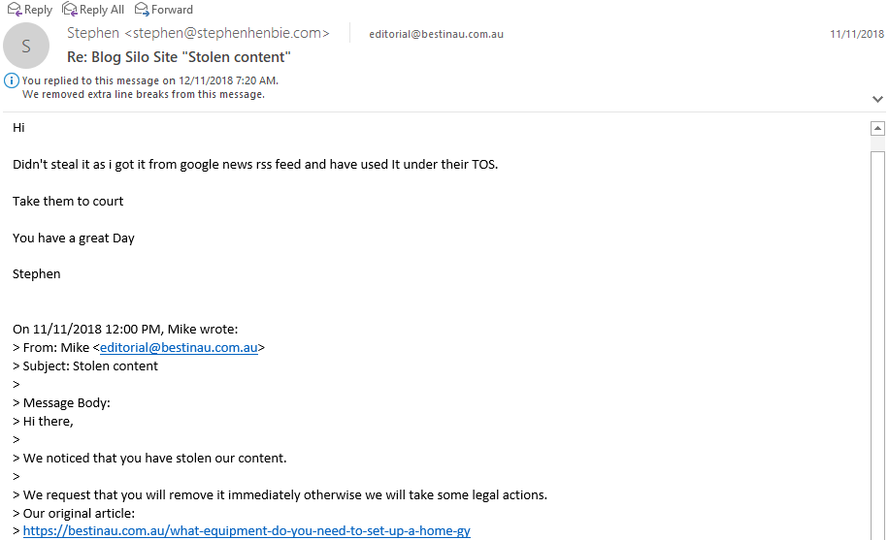This screenshot has width=889, height=540.
Task: Open the bestinau.com.au home-gym article link
Action: tap(247, 531)
